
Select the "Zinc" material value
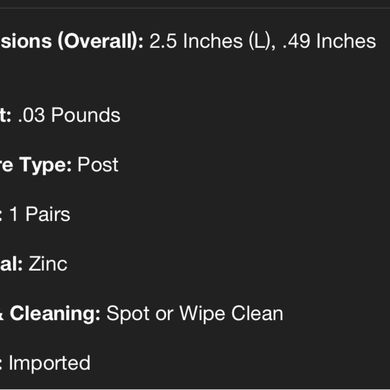48,264
